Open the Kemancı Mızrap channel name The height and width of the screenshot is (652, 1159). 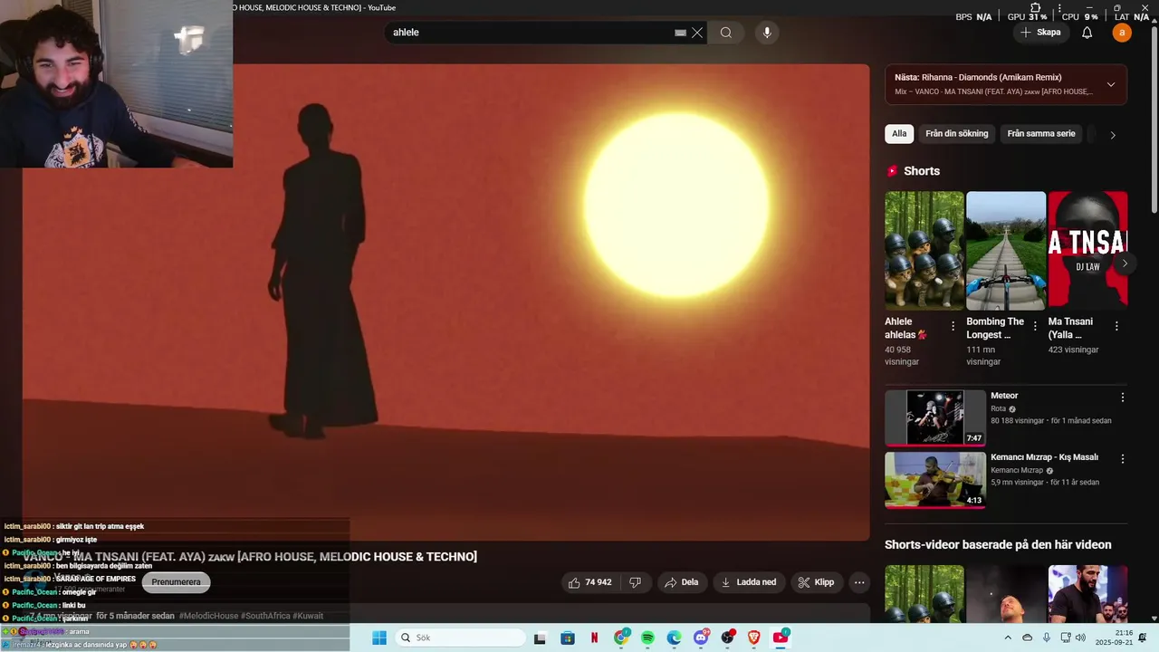(1017, 471)
